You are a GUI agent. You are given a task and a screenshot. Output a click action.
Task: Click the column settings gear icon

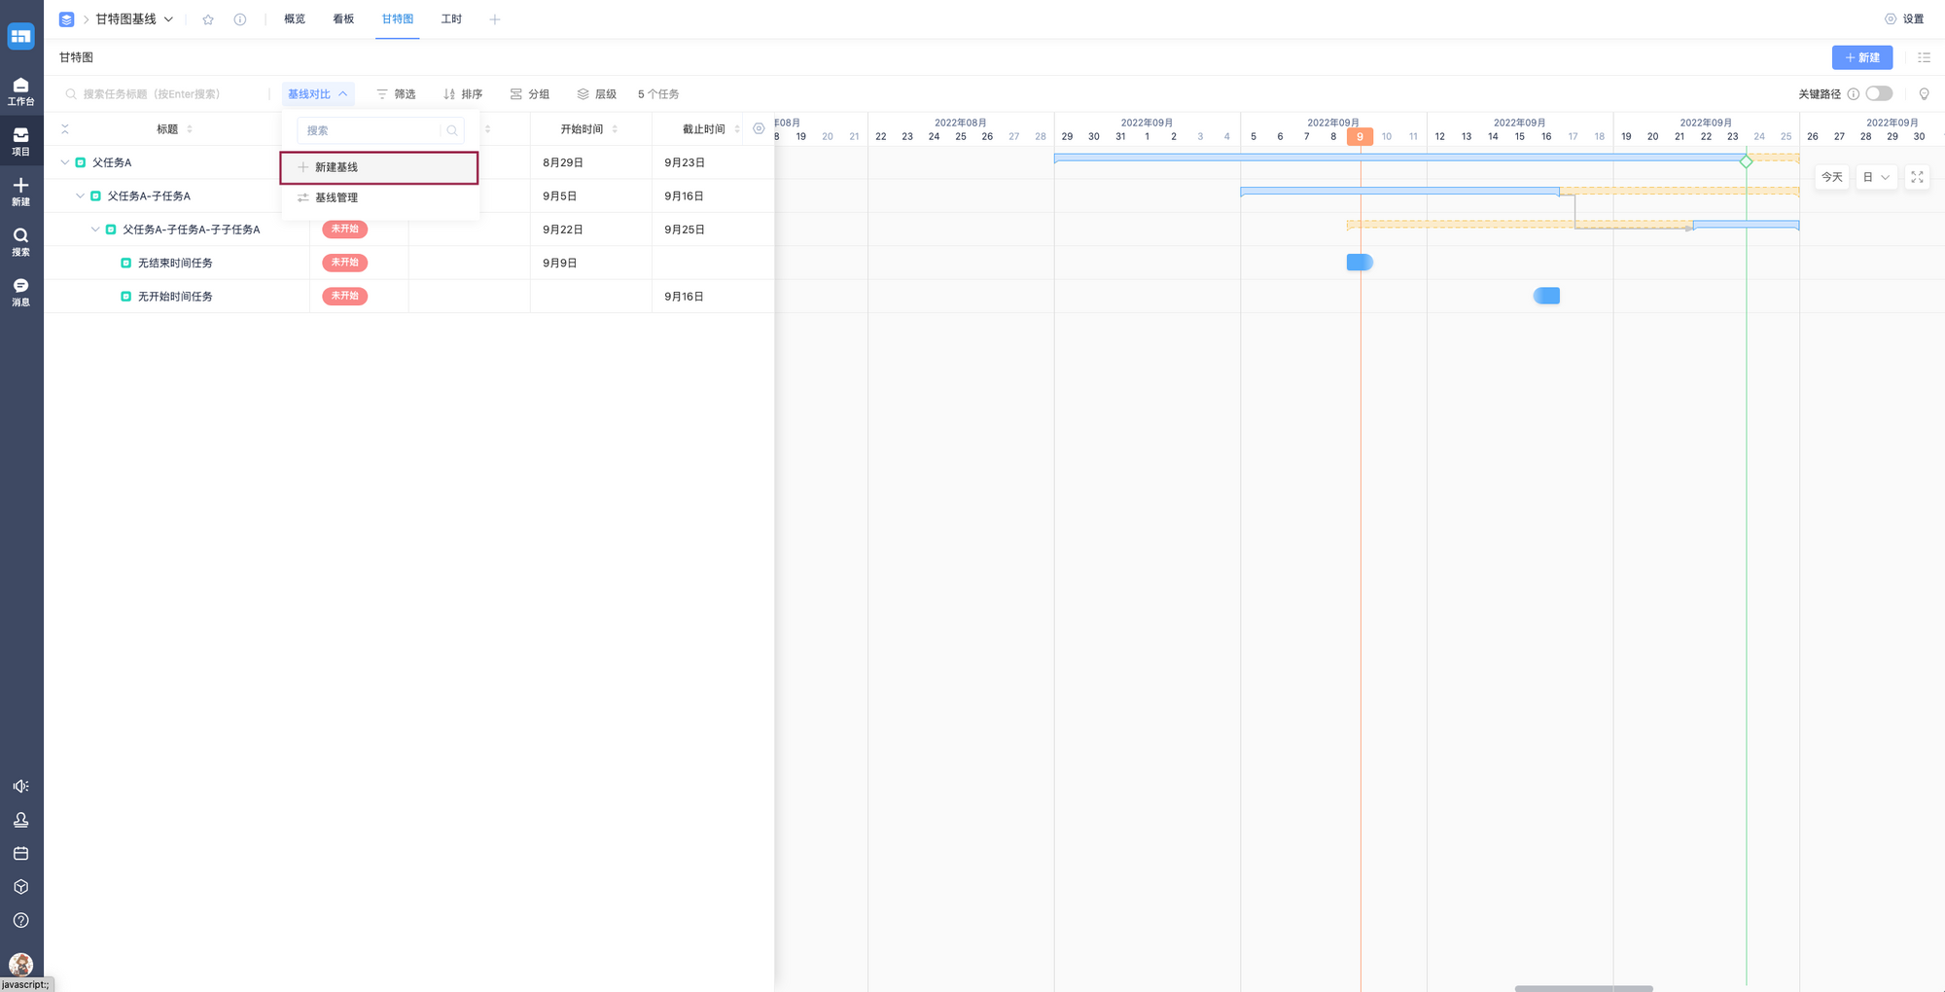pyautogui.click(x=759, y=128)
